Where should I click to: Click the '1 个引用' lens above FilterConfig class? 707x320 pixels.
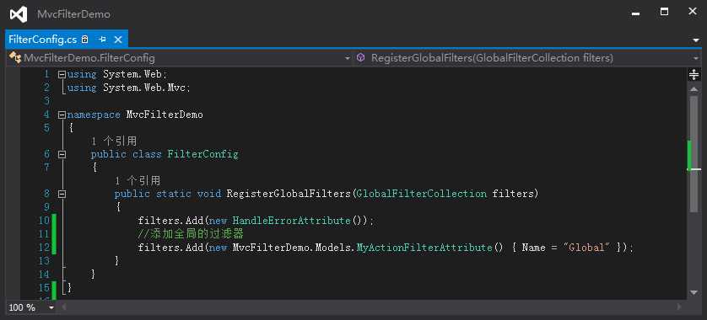[114, 141]
